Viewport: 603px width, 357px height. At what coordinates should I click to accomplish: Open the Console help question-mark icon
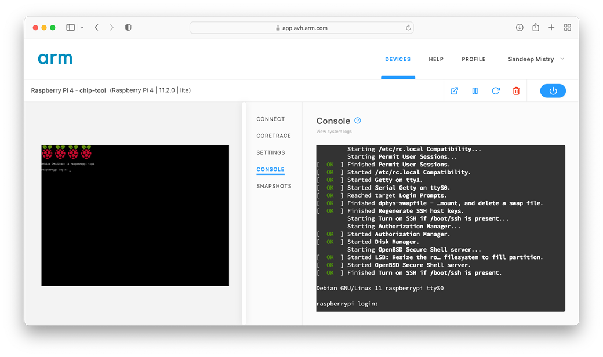(x=358, y=121)
